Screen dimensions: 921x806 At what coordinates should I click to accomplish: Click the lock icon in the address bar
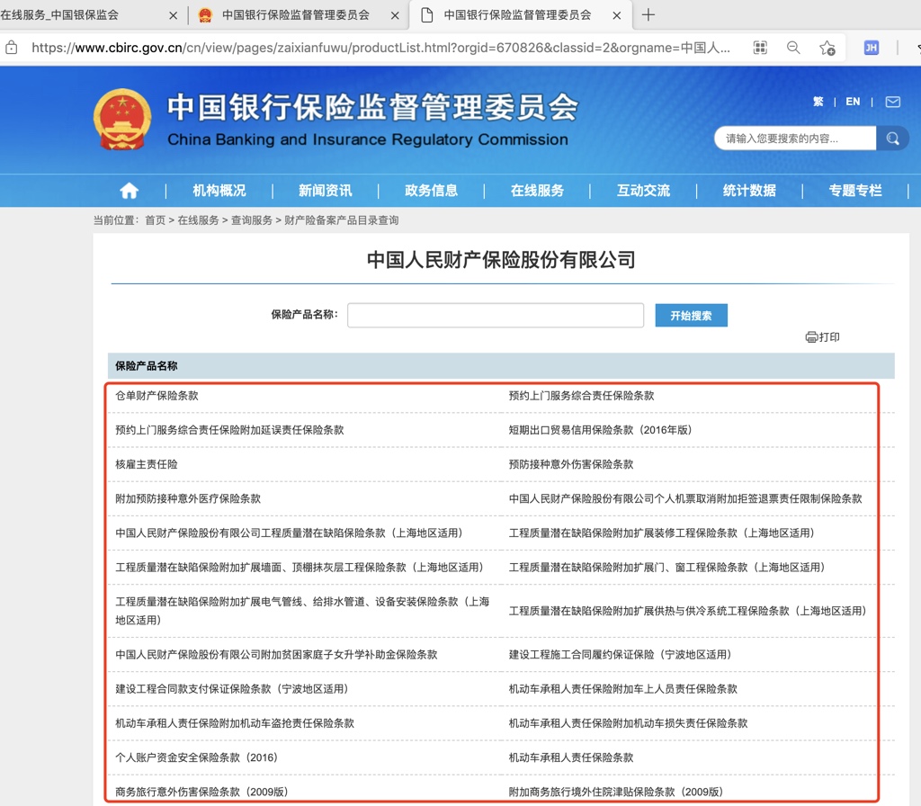[12, 48]
